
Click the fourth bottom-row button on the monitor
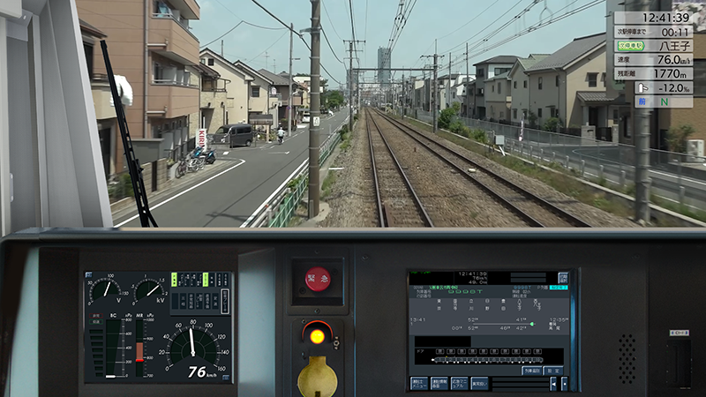(x=479, y=384)
